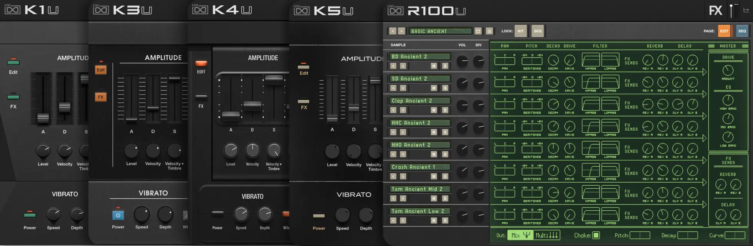Lock the SEQ in R100
The image size is (753, 246).
click(538, 31)
